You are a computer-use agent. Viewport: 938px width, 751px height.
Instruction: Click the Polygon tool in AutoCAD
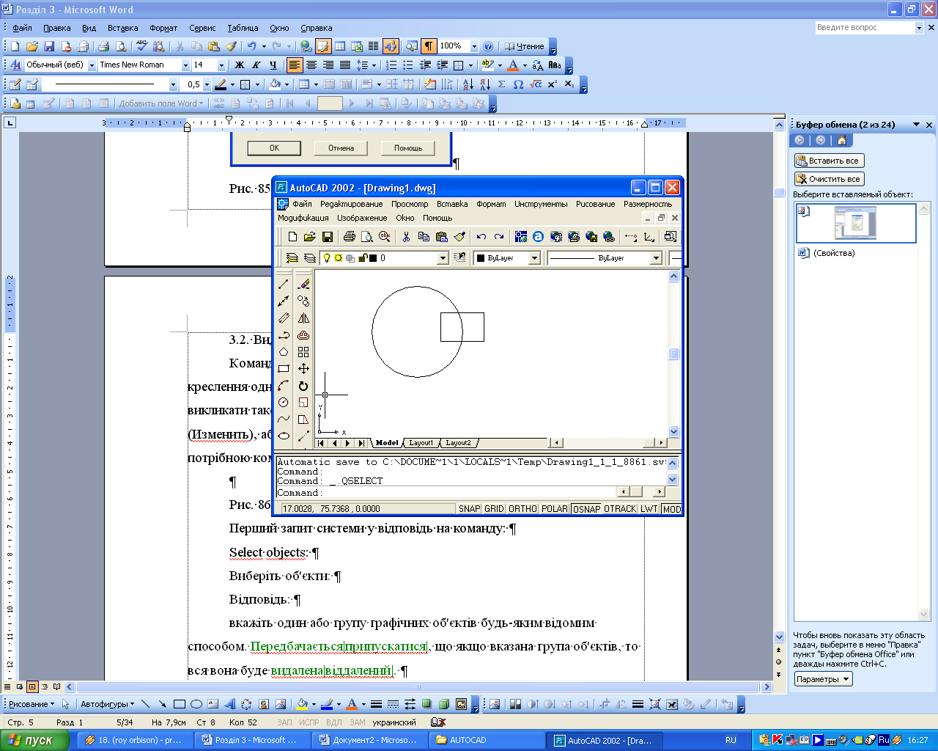(x=284, y=352)
